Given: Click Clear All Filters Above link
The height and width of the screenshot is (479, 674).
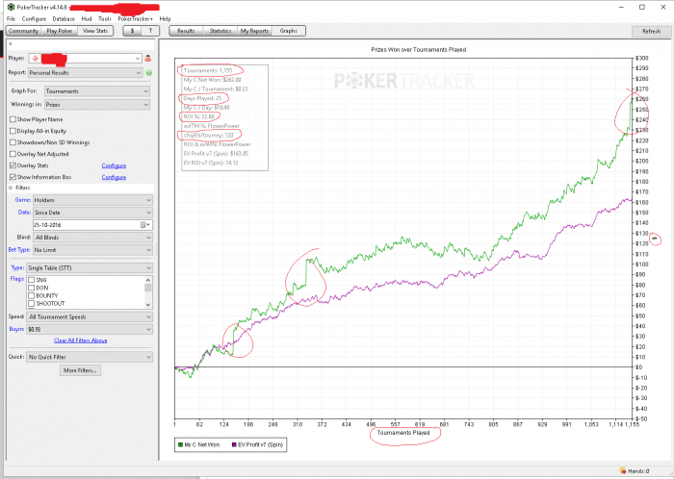Looking at the screenshot, I should (80, 340).
